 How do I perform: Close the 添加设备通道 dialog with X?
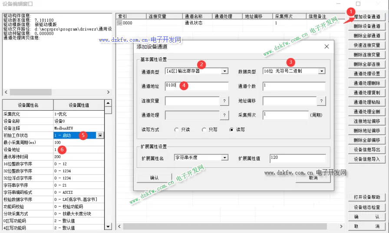point(326,46)
